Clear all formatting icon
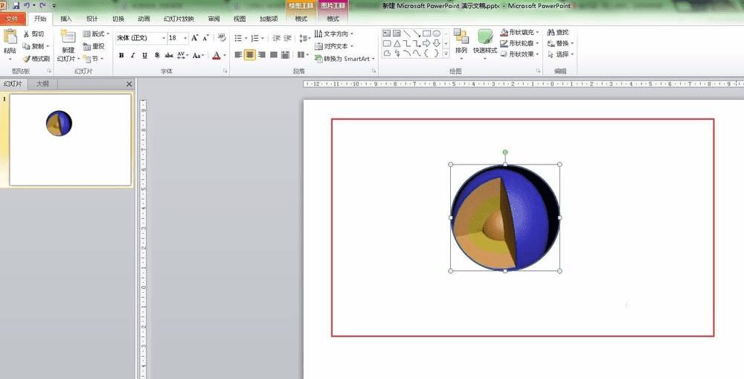Image resolution: width=744 pixels, height=379 pixels. tap(222, 37)
